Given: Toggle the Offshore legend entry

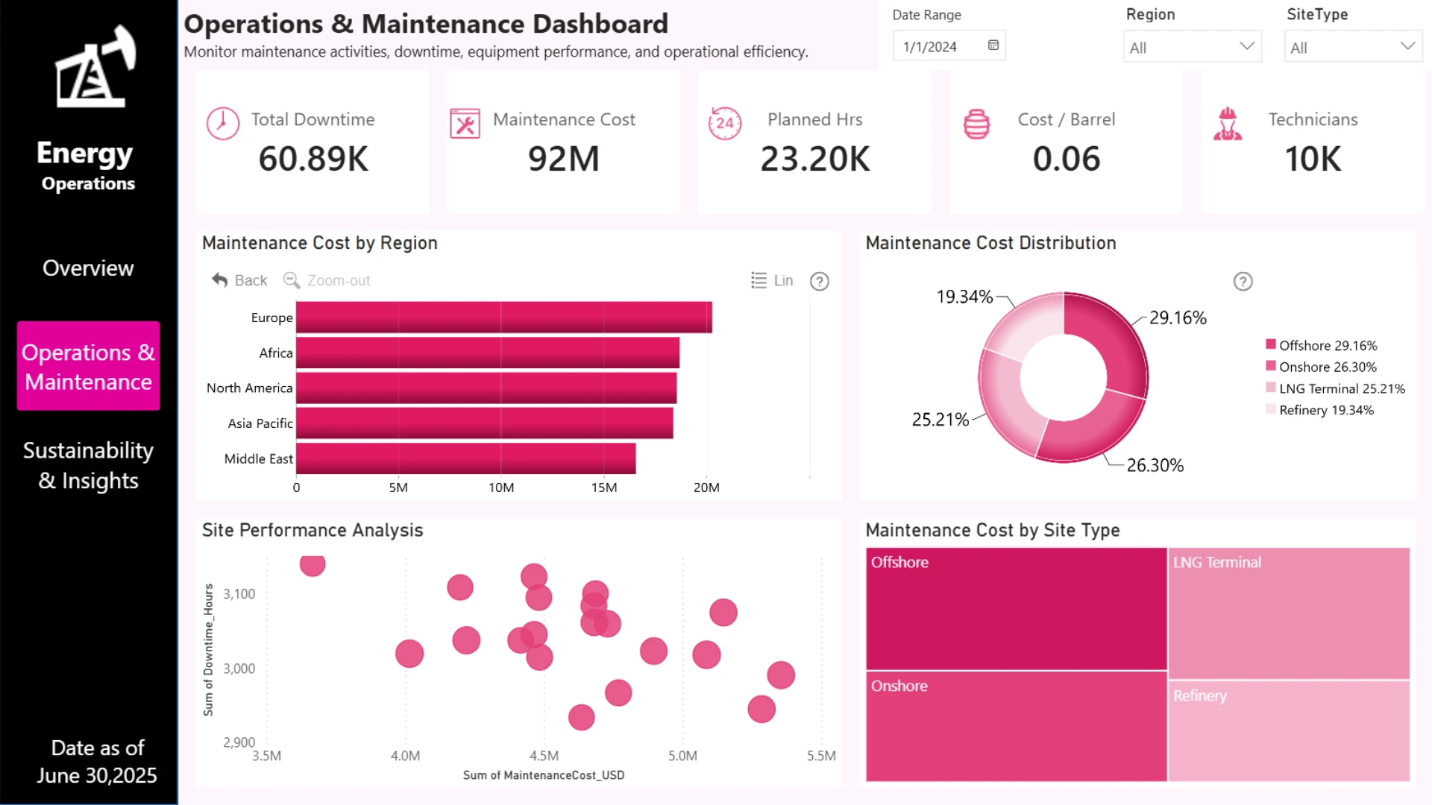Looking at the screenshot, I should (x=1322, y=345).
